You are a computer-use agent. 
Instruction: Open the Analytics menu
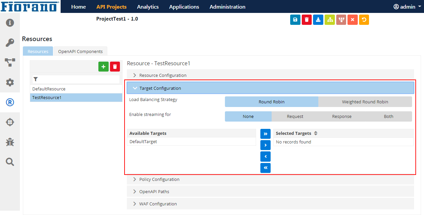pyautogui.click(x=148, y=7)
